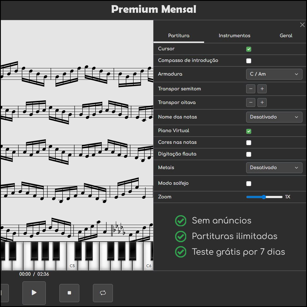The height and width of the screenshot is (307, 307).
Task: Turn off Piano Virtual checkbox
Action: (249, 131)
